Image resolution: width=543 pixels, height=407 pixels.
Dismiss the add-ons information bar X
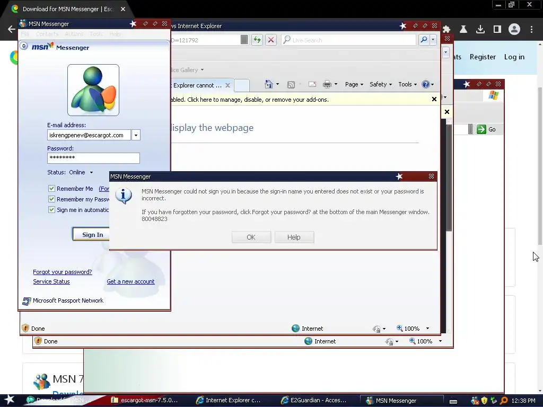pyautogui.click(x=434, y=99)
